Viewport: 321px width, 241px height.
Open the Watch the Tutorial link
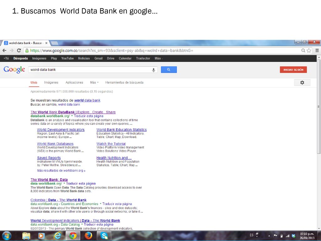[x=111, y=144]
